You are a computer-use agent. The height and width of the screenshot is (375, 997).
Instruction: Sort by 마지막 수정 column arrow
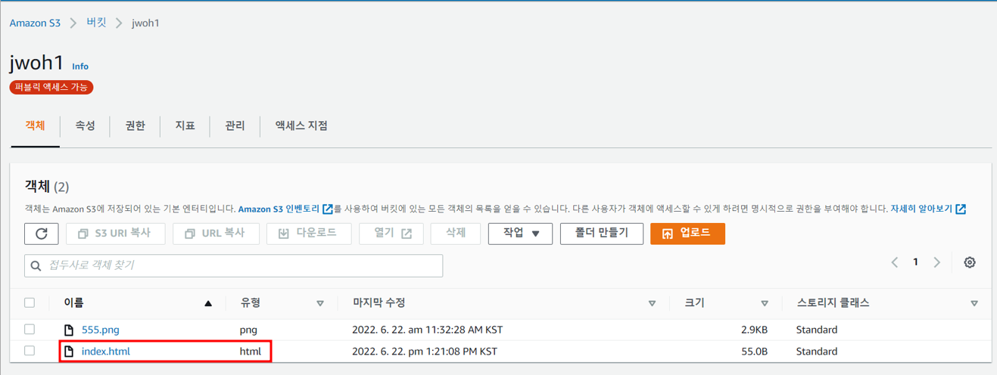(x=652, y=303)
